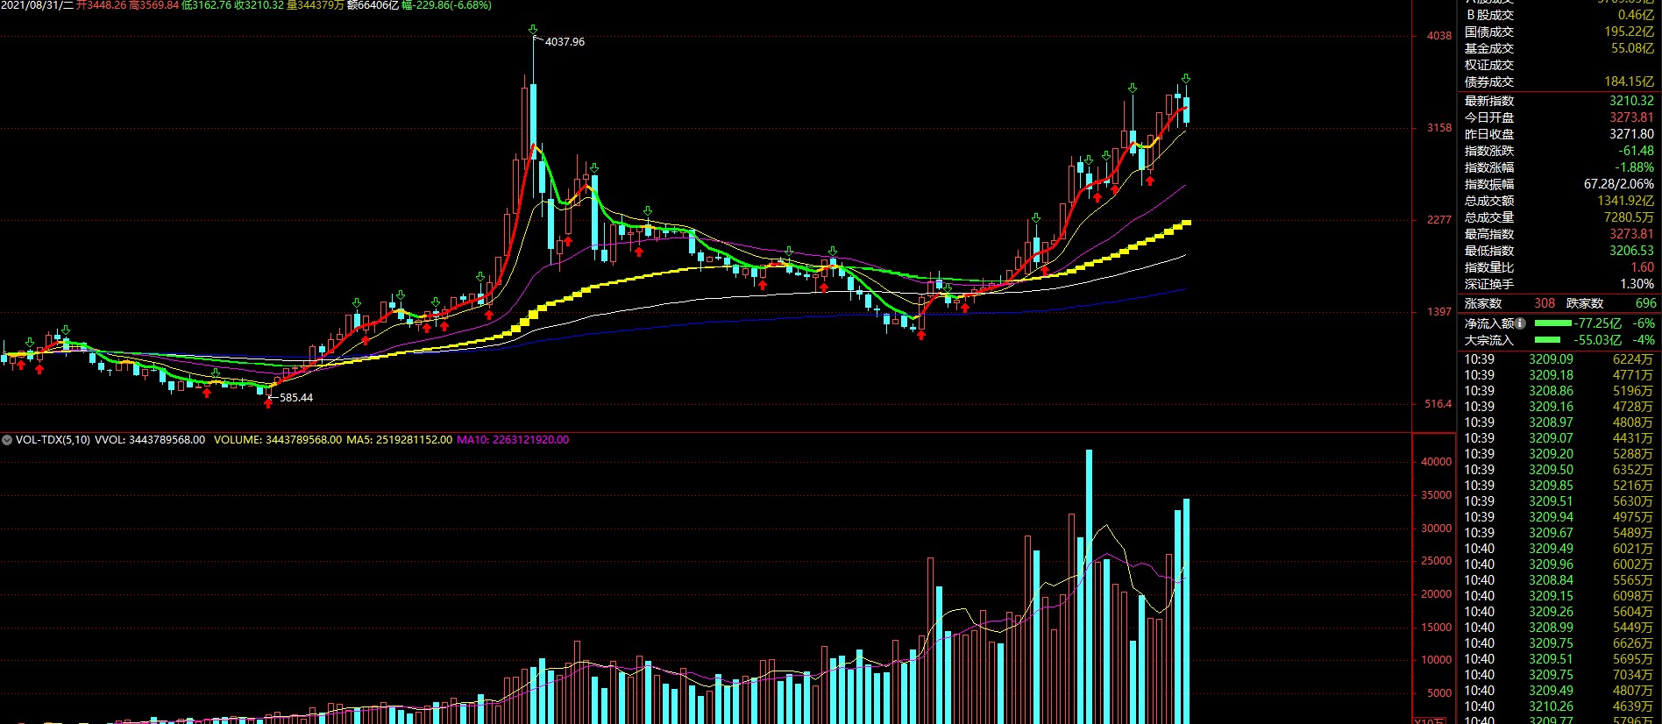Click the open price 开3448.26
This screenshot has height=724, width=1662.
[x=102, y=5]
